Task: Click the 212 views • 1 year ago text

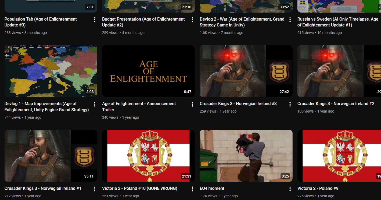Action: (x=23, y=196)
